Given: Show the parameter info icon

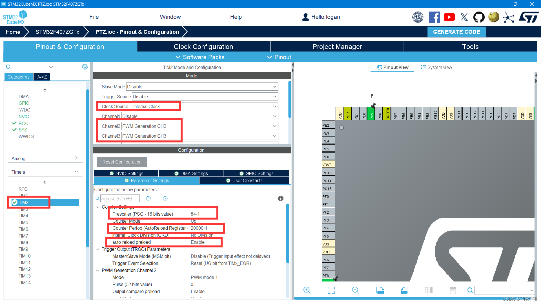Looking at the screenshot, I should [280, 198].
